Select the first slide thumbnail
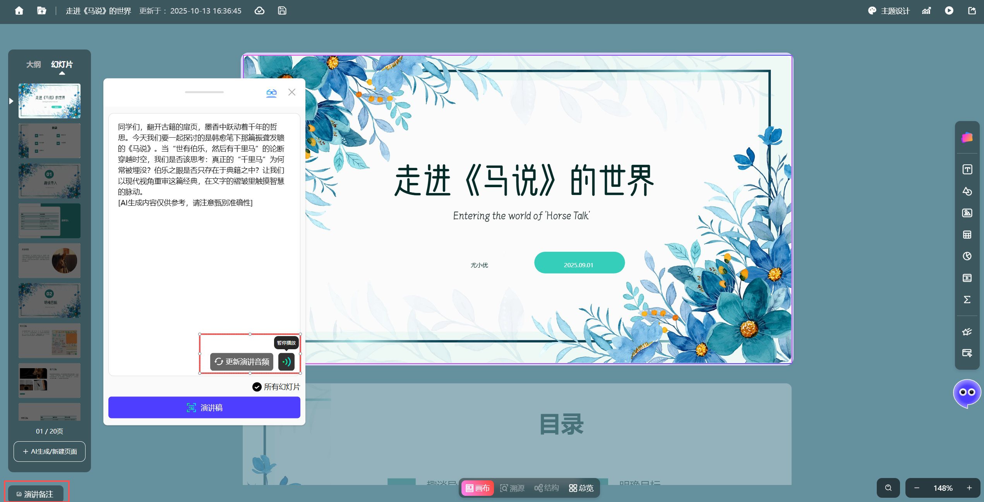Image resolution: width=984 pixels, height=502 pixels. (x=49, y=101)
